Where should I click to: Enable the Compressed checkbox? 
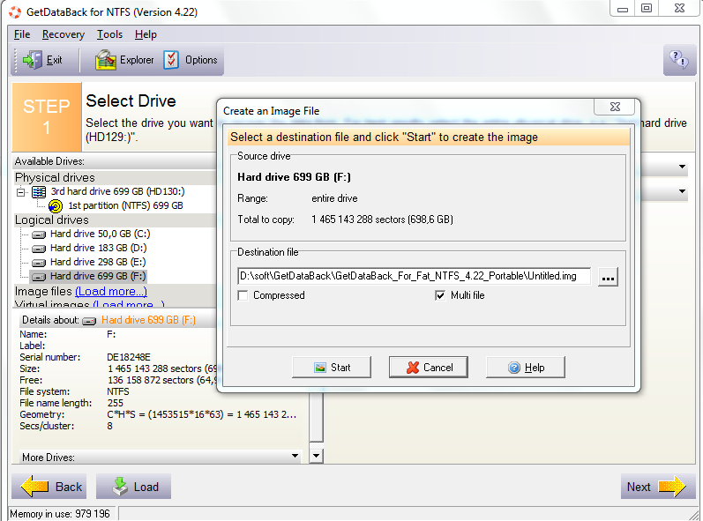[243, 295]
